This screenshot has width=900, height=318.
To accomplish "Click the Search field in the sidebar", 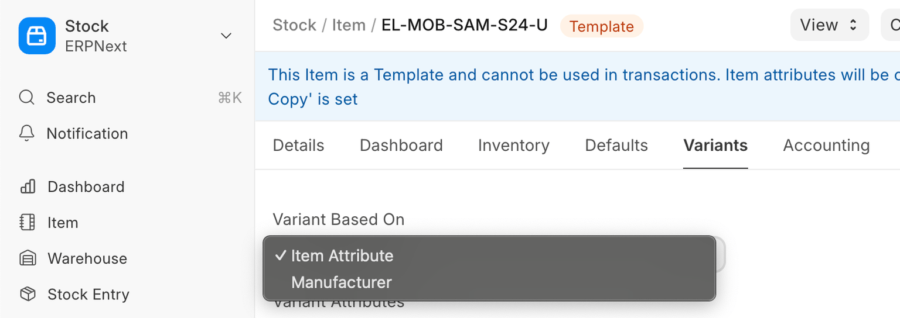I will click(x=129, y=98).
